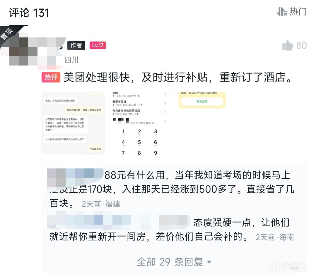Tap the Lv.17 level badge
This screenshot has height=279, width=316.
(98, 45)
